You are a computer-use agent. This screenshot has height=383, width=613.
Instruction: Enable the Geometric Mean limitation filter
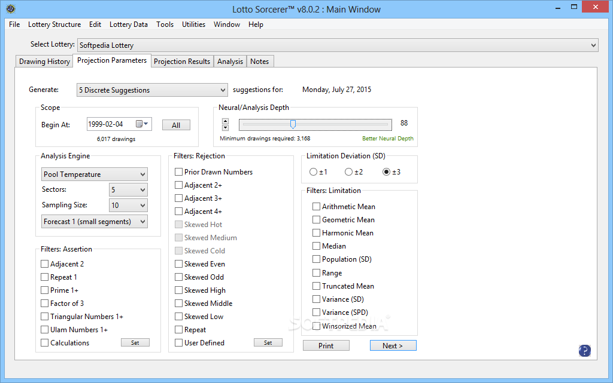[316, 219]
